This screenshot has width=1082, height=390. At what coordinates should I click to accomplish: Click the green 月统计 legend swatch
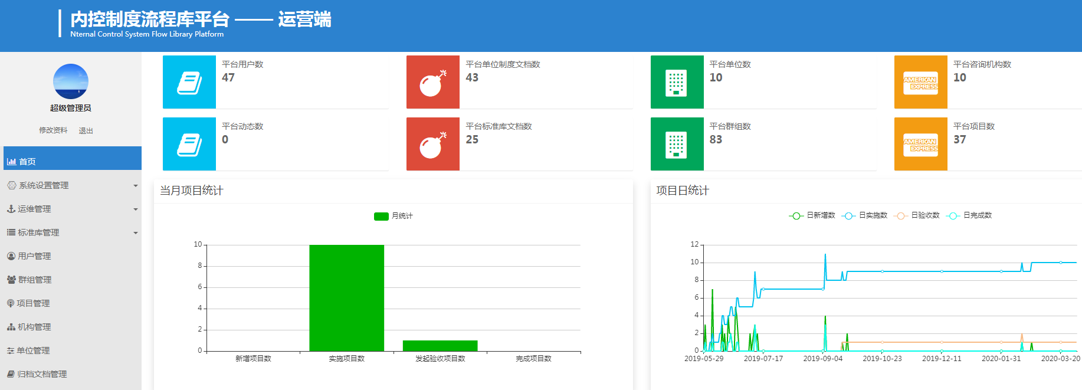[381, 217]
